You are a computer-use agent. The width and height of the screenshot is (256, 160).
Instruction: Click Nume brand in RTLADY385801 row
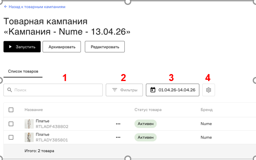(x=206, y=137)
